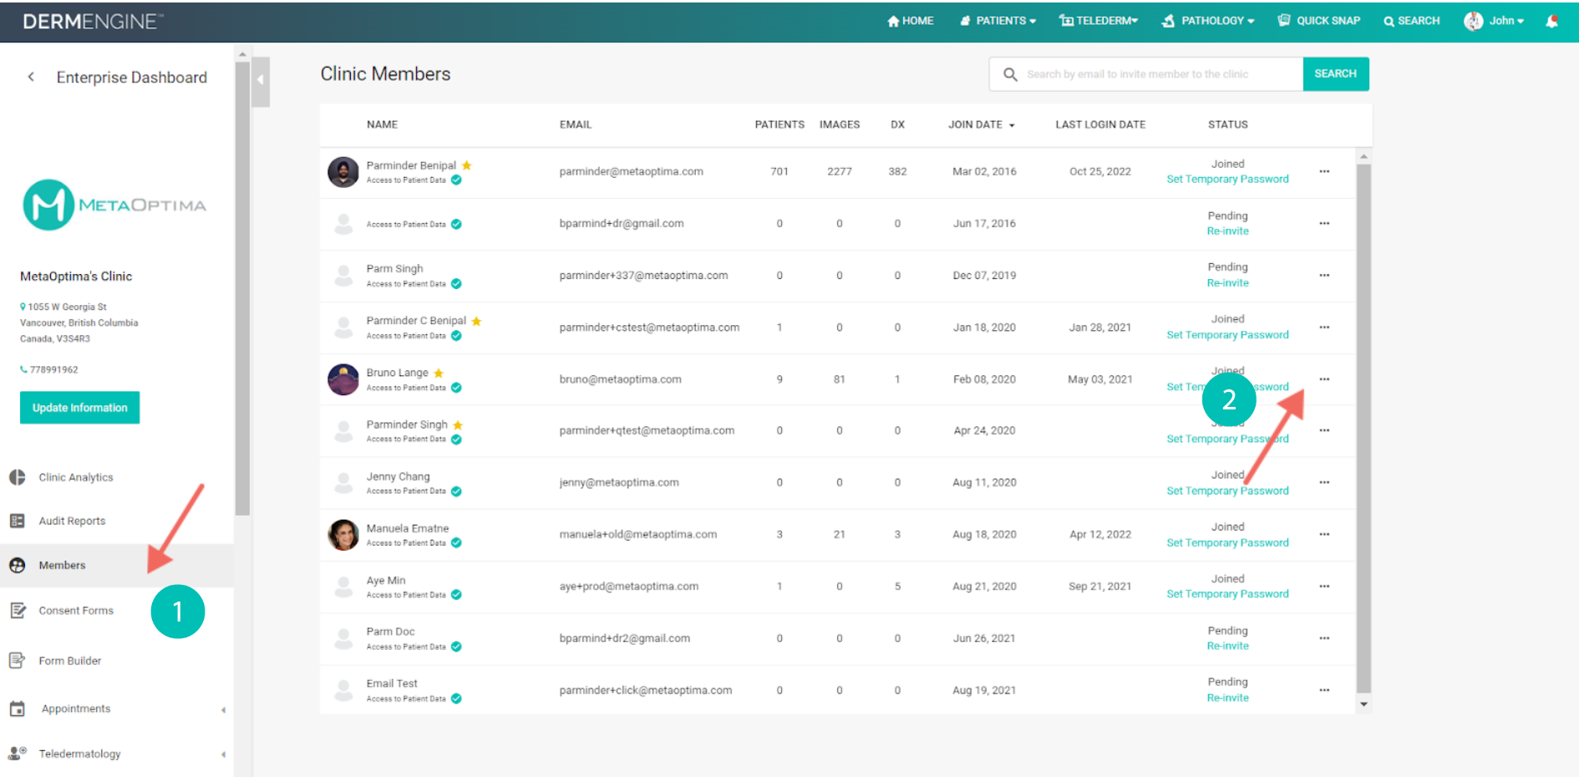The width and height of the screenshot is (1579, 777).
Task: Expand the Appointments submenu arrow
Action: (223, 710)
